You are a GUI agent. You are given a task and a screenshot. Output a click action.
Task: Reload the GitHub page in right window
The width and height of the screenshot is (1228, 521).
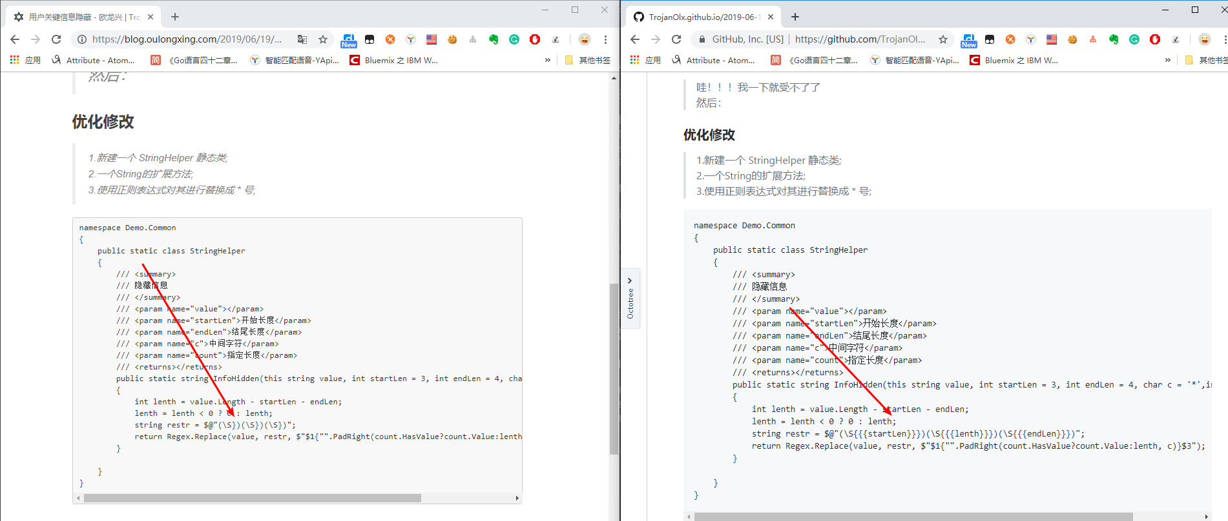[676, 39]
